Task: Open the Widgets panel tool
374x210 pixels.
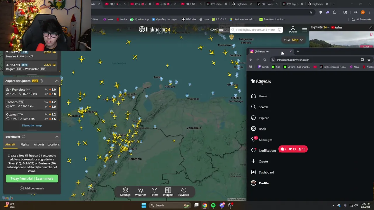Action: (168, 192)
